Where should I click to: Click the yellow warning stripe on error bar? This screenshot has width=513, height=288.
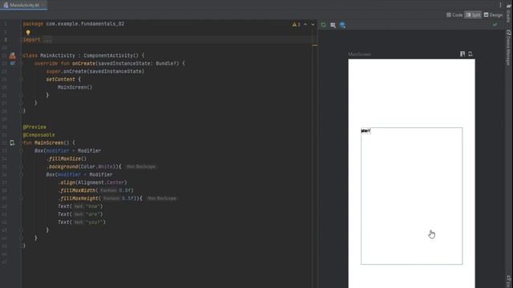click(x=315, y=45)
